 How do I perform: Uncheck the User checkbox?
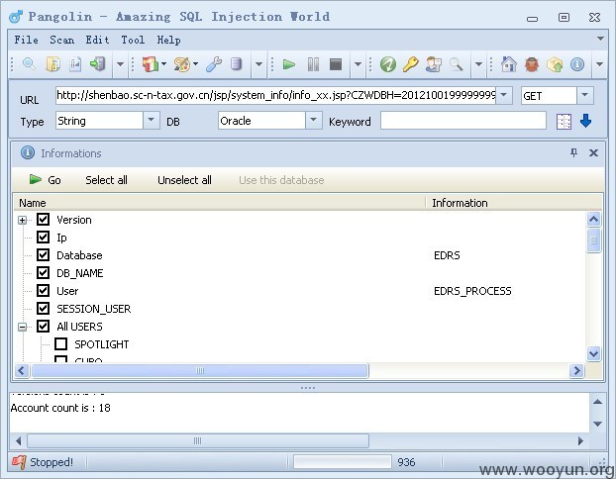tap(43, 291)
